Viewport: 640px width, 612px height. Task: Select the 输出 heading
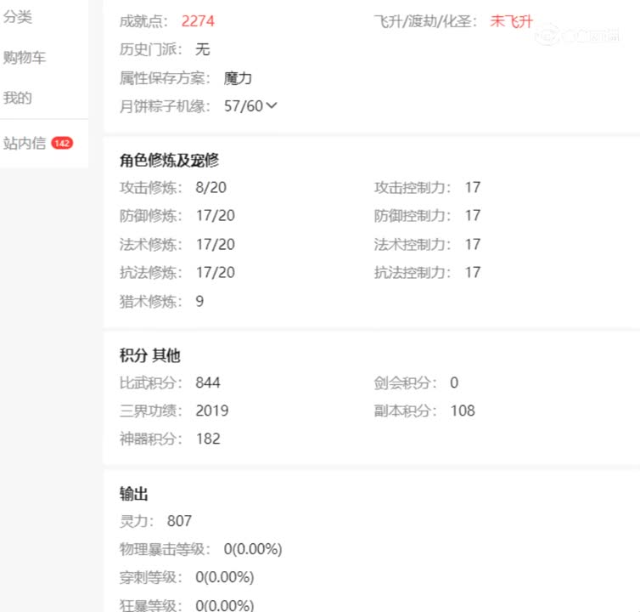click(134, 494)
